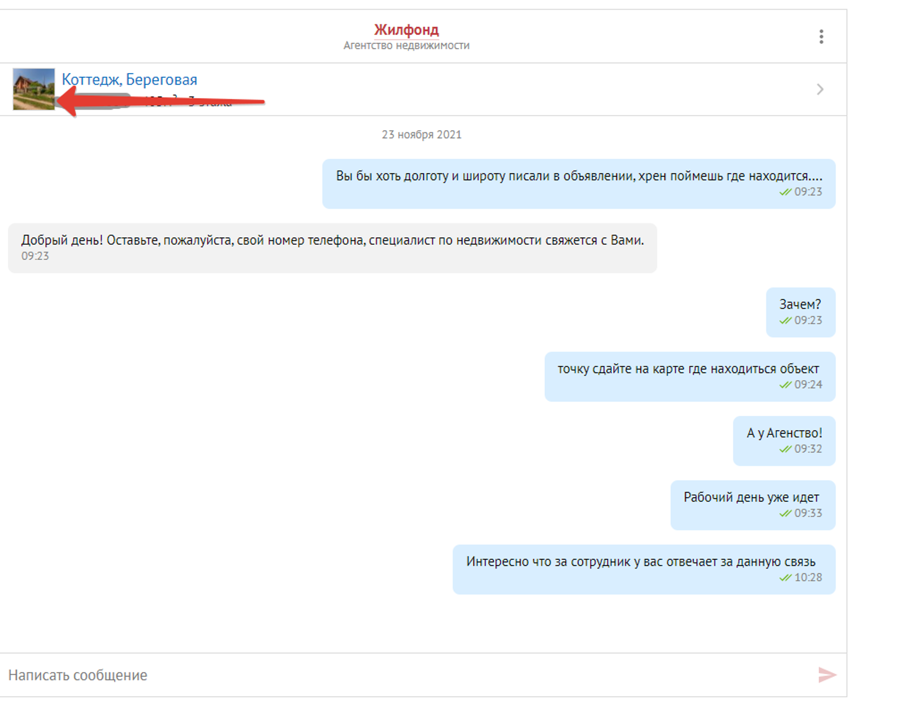Open the Коттедж, Береговая listing link
Screen dimensions: 909x724
[129, 80]
